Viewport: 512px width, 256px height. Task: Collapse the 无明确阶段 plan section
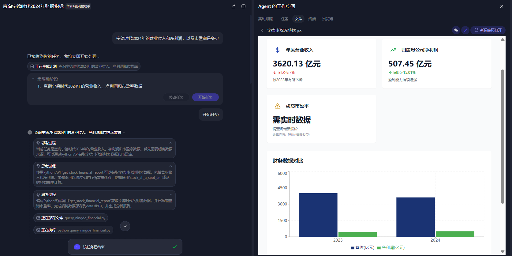tap(33, 79)
